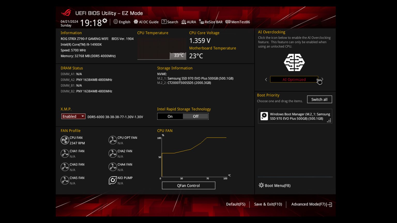Open the Search function
The image size is (397, 223).
pyautogui.click(x=170, y=22)
